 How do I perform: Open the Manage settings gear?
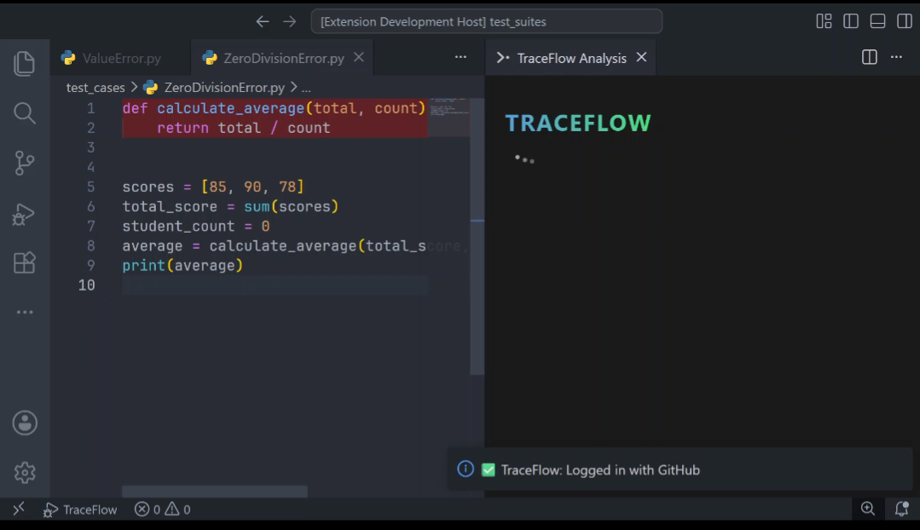coord(25,472)
